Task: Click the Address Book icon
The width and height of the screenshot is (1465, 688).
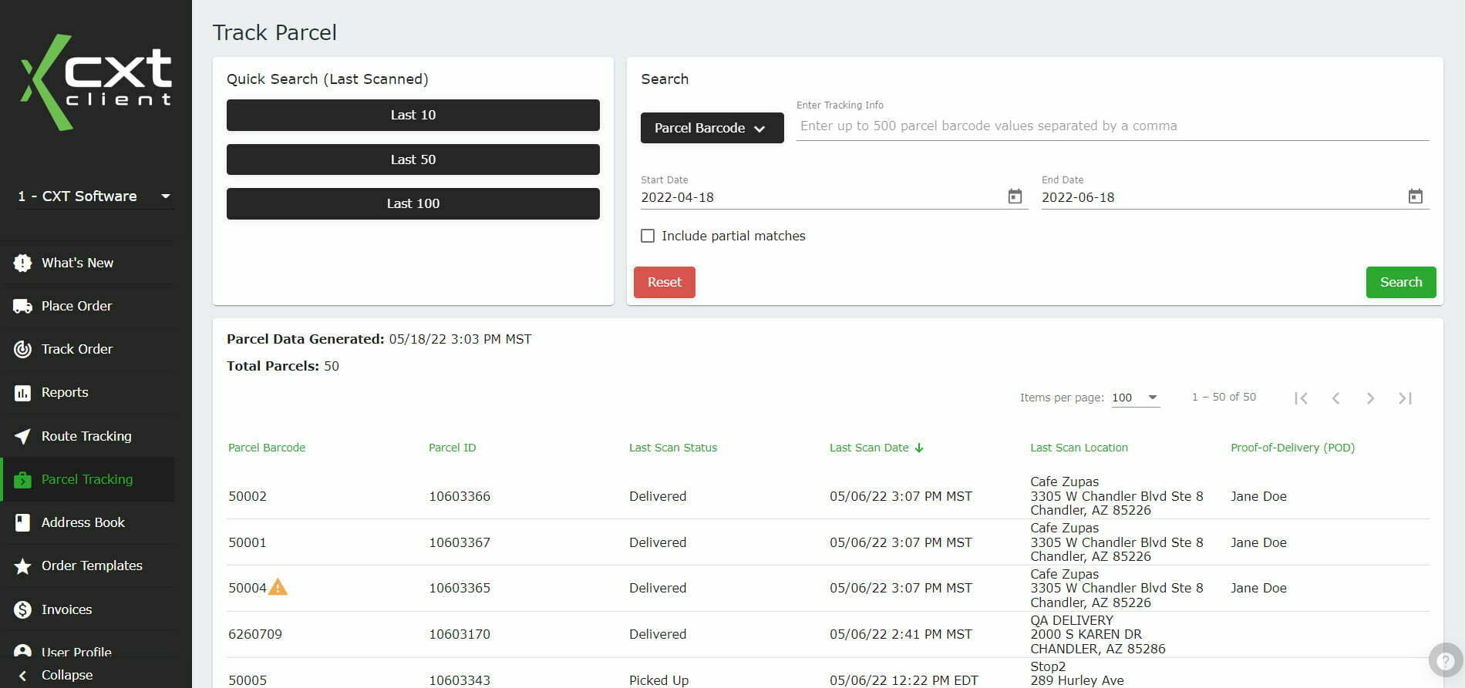Action: (22, 522)
